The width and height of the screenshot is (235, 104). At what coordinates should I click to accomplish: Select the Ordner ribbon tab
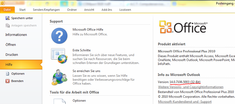click(x=72, y=10)
